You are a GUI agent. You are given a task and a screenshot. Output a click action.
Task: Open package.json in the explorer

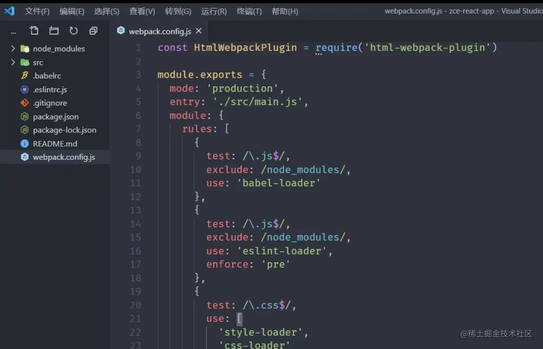pos(55,116)
